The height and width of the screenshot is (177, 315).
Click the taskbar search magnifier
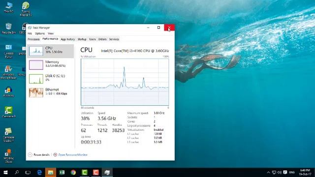click(17, 173)
